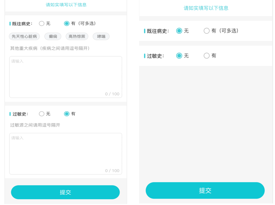Click the allergen text box under 过敏源之间请用逗号隔开

(x=66, y=154)
